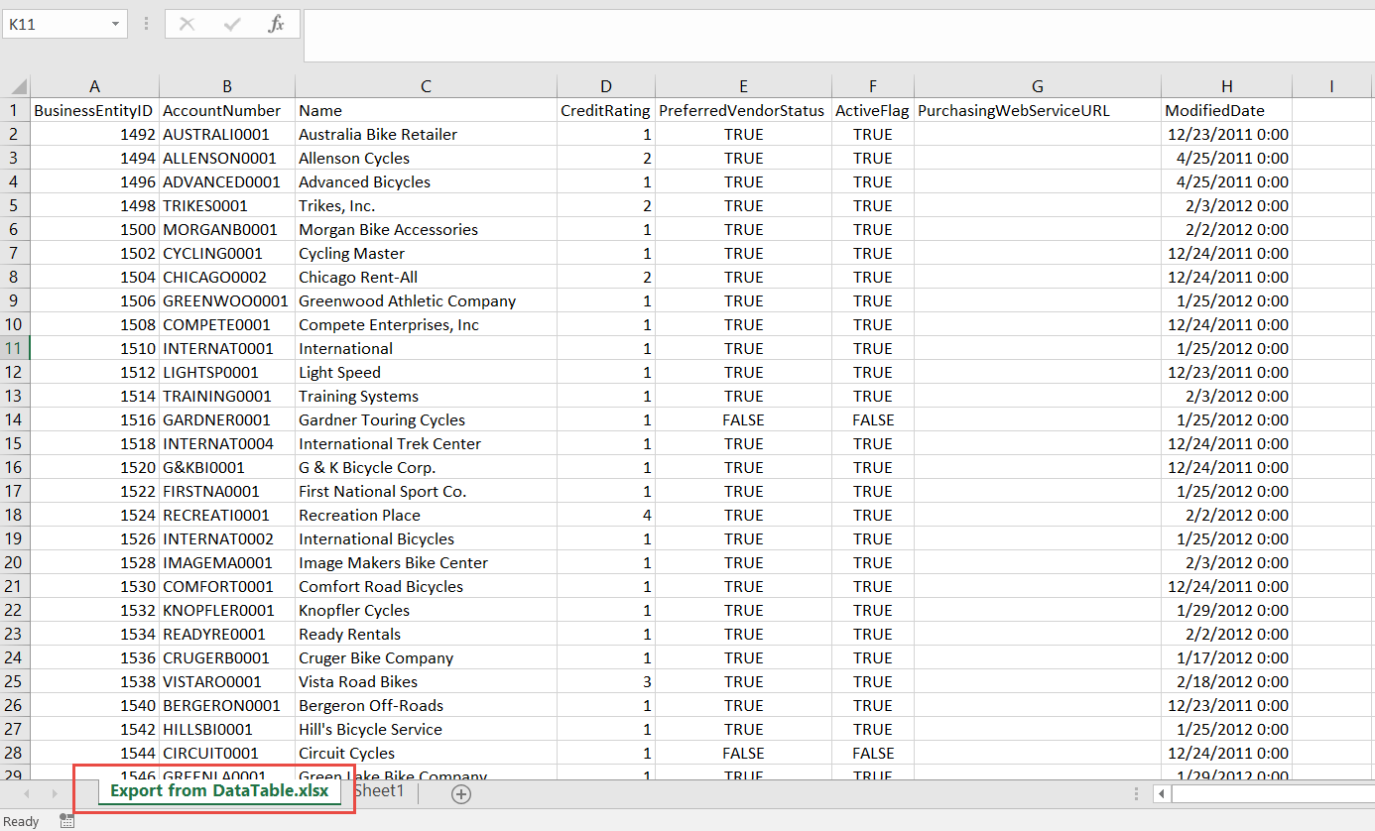Viewport: 1375px width, 831px height.
Task: Click the ALLENSON0001 account cell
Action: point(227,158)
